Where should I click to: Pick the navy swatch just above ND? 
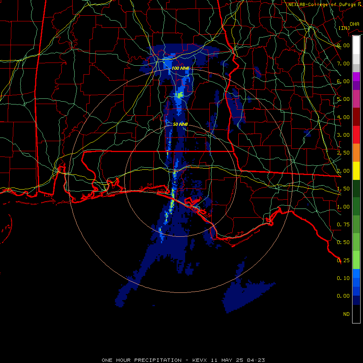click(356, 300)
